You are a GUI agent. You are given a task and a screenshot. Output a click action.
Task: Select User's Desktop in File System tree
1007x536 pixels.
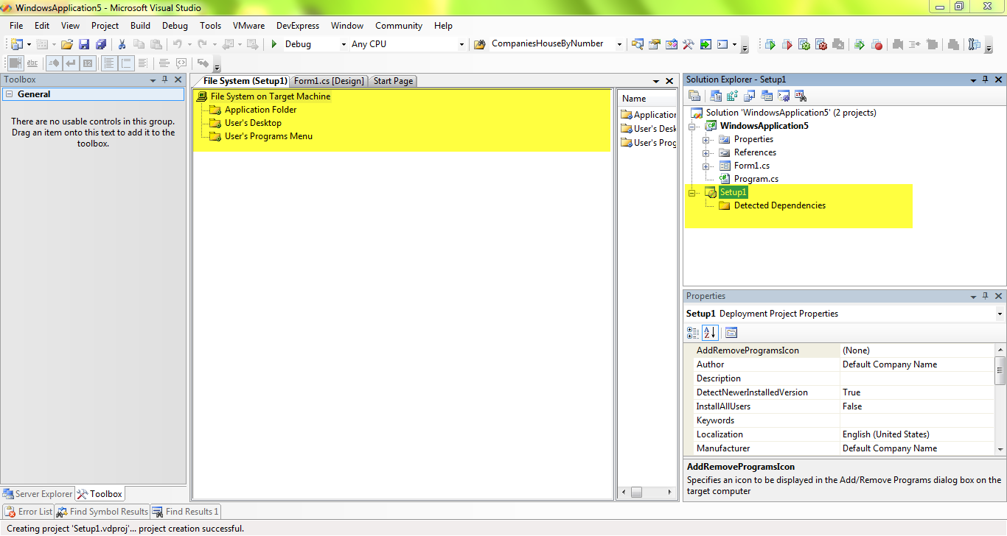tap(253, 123)
